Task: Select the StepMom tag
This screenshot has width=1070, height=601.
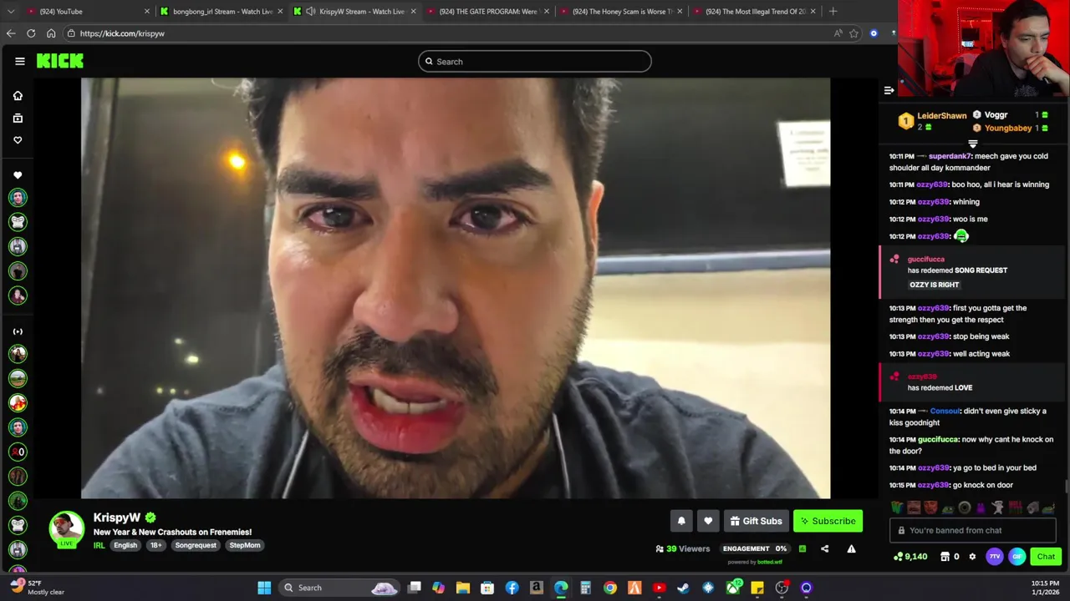Action: click(x=245, y=546)
